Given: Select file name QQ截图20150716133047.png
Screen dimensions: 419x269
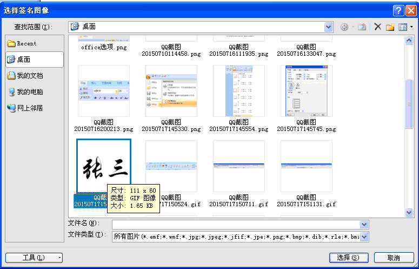Looking at the screenshot, I should [307, 50].
